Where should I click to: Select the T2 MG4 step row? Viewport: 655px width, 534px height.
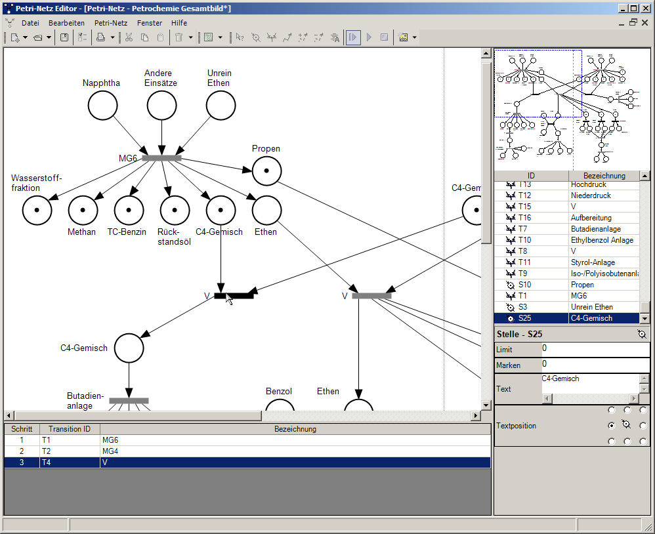pos(247,451)
